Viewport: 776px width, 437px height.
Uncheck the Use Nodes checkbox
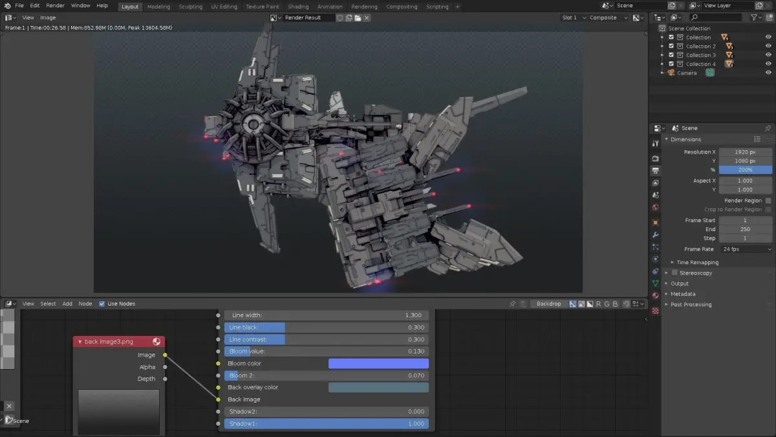[102, 304]
